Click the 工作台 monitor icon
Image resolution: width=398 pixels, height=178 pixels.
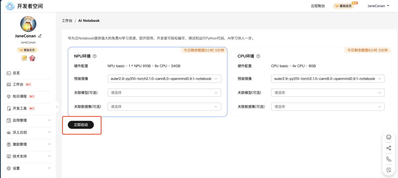tap(9, 84)
